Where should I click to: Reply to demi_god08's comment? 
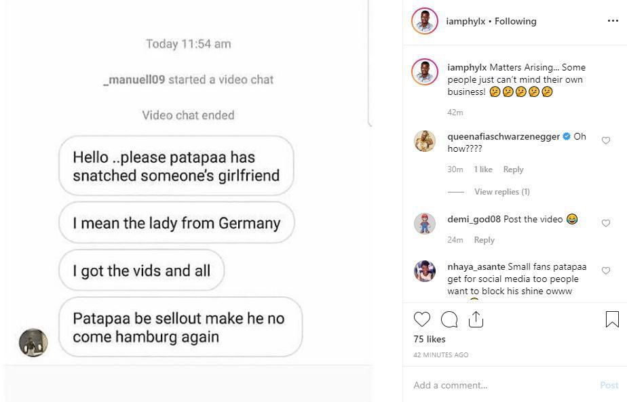pos(484,240)
